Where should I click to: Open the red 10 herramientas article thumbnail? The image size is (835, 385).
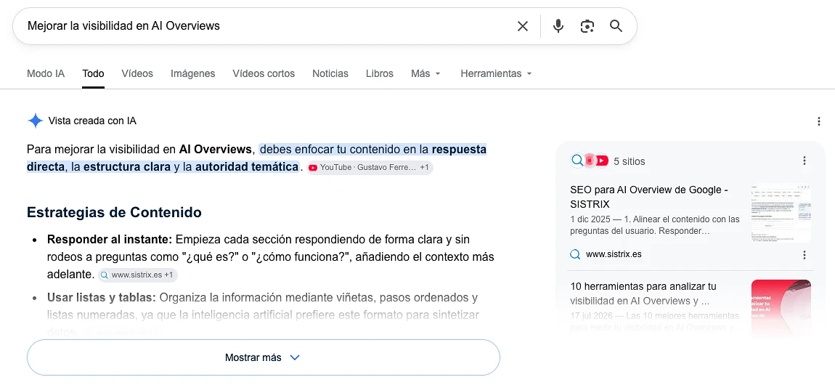[781, 307]
